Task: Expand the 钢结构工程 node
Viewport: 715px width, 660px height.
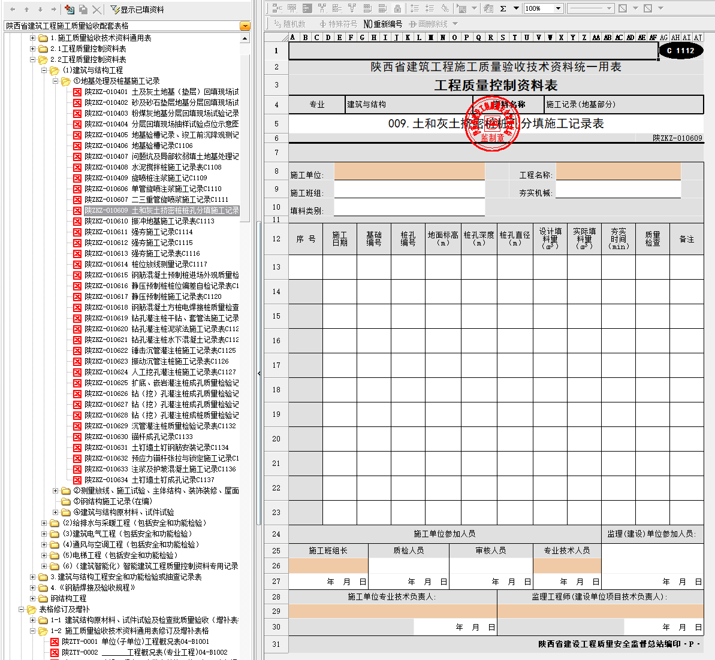Action: pos(32,598)
